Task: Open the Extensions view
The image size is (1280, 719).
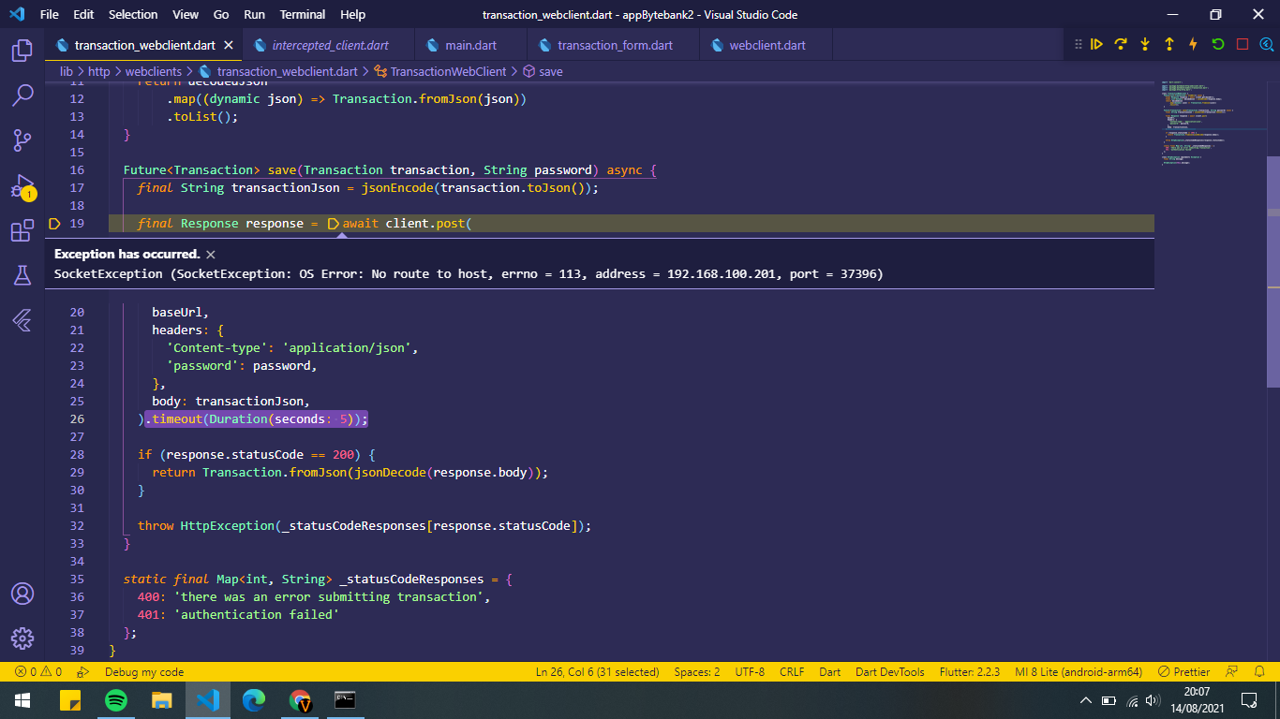Action: (x=22, y=230)
